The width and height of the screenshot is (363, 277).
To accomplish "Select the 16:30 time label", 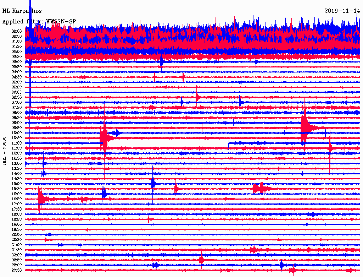I will pos(17,199).
